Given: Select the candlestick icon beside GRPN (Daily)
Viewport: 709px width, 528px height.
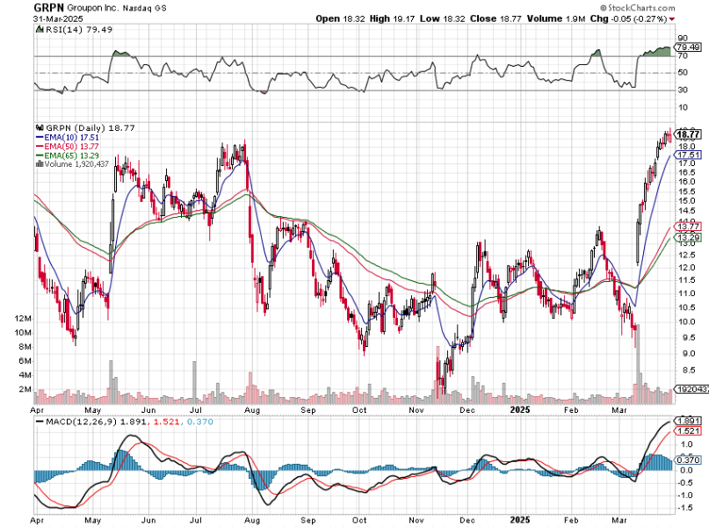Looking at the screenshot, I should click(40, 127).
